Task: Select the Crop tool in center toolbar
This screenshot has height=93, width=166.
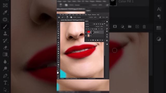Action: (58, 31)
